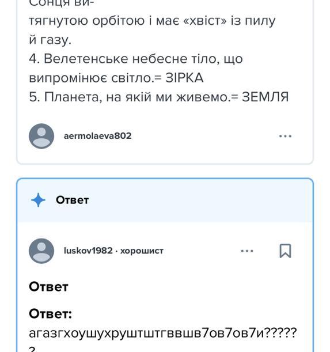
Task: Click the word ЗІРКА in the answer
Action: pos(184,78)
